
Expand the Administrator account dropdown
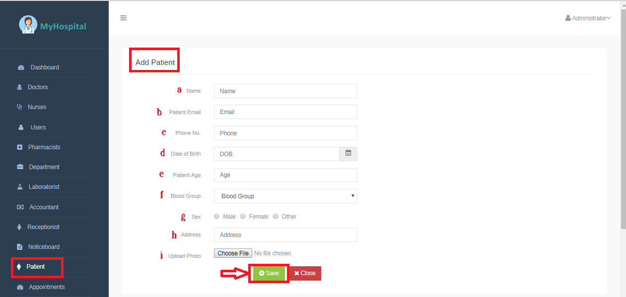(588, 18)
